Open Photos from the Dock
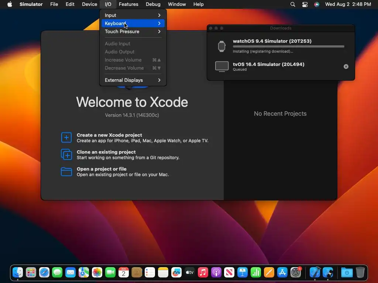This screenshot has width=378, height=283. pos(97,272)
